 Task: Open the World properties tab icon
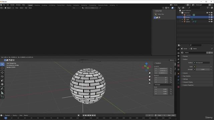[x=178, y=66]
